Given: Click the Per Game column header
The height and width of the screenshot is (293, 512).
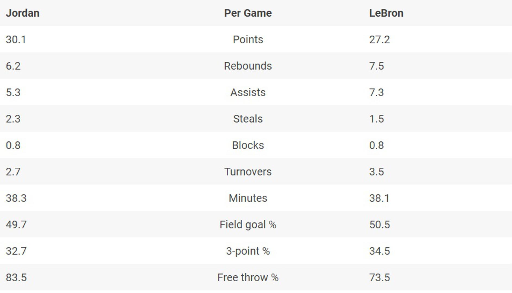Looking at the screenshot, I should point(248,13).
